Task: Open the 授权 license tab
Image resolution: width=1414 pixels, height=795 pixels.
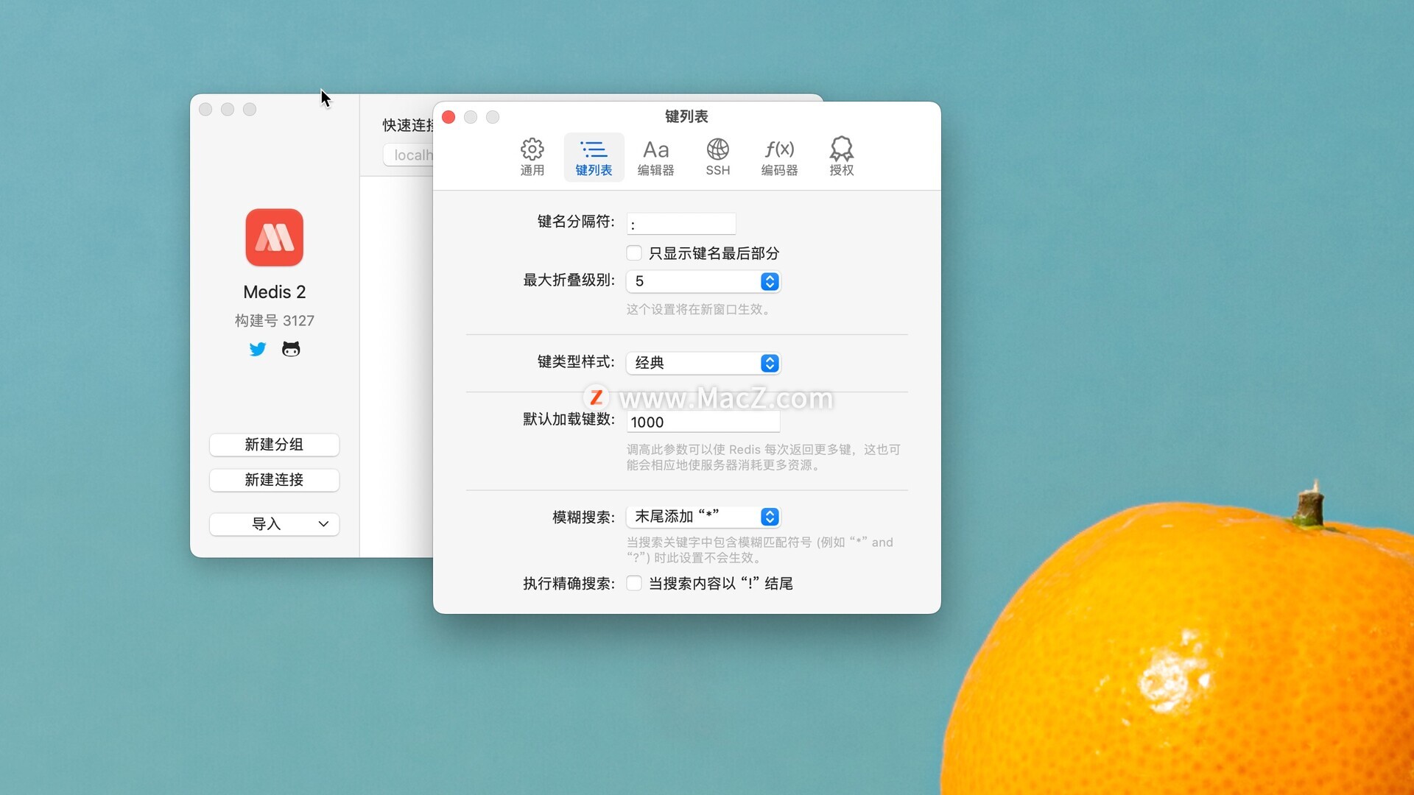Action: (x=841, y=157)
